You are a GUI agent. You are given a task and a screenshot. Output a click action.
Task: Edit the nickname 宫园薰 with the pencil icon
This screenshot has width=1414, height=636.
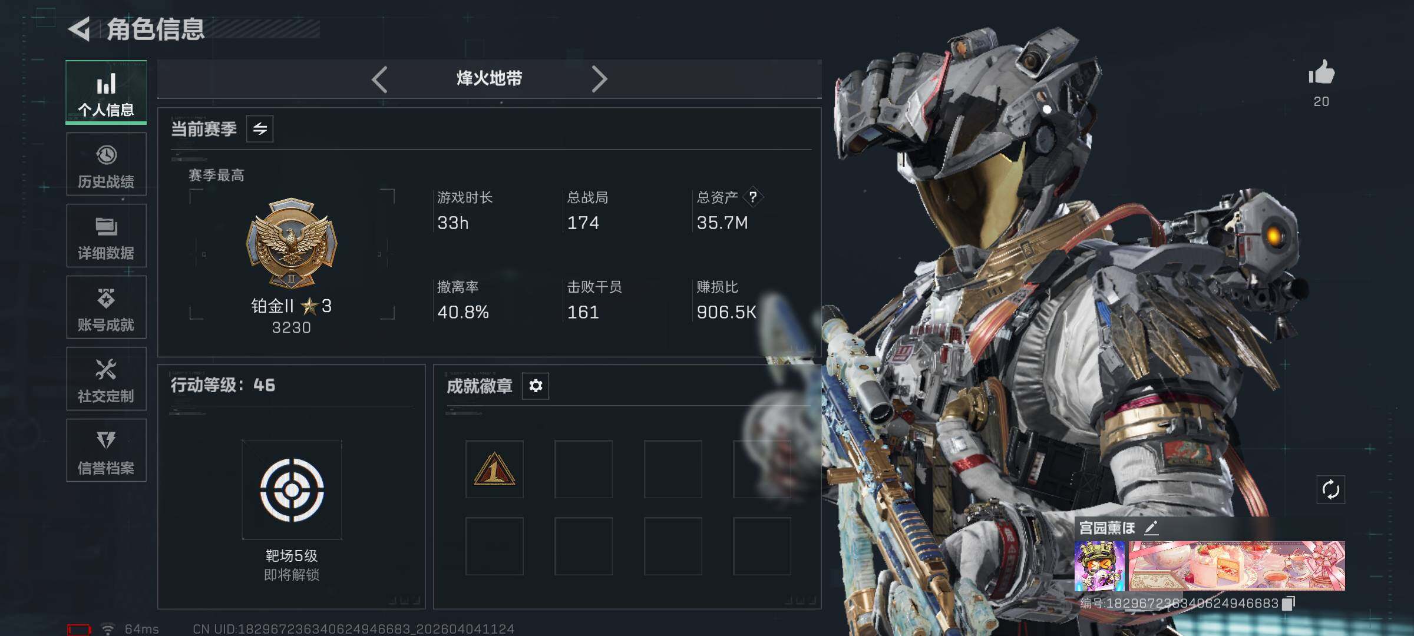pos(1151,528)
